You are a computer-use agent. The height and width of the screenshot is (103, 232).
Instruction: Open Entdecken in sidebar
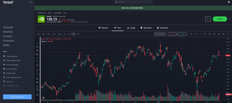tap(9, 41)
